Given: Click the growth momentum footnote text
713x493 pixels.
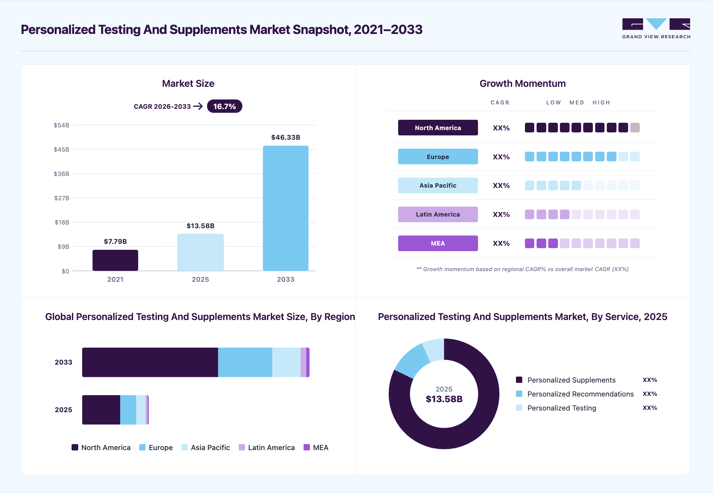Looking at the screenshot, I should click(x=523, y=269).
